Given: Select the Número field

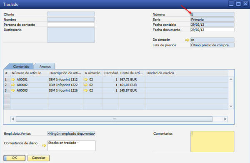Looking at the screenshot, I should (x=212, y=14).
